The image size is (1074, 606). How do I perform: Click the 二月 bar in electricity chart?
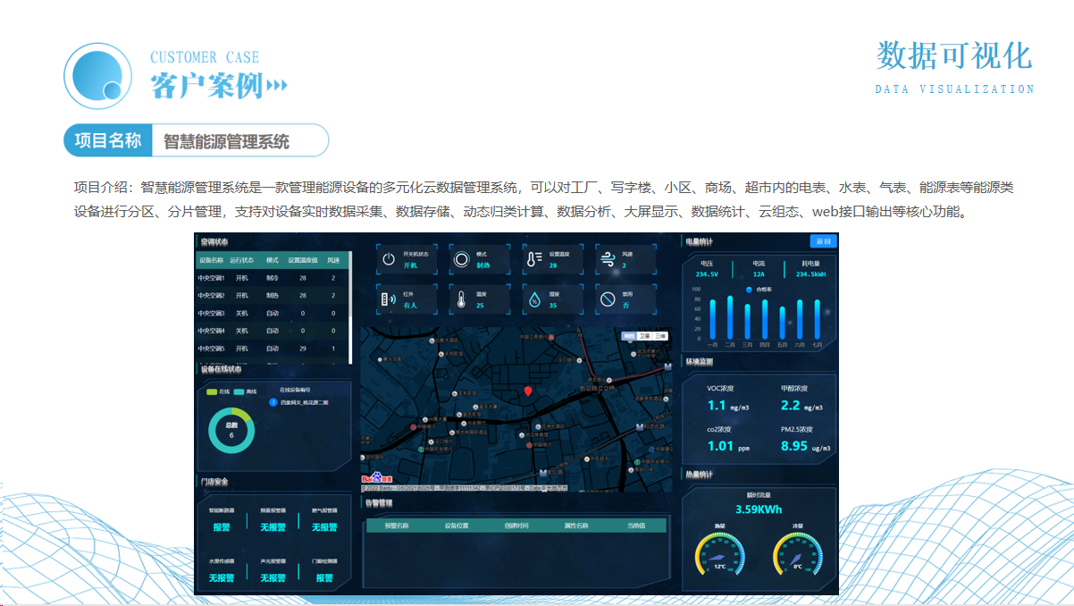pos(730,317)
